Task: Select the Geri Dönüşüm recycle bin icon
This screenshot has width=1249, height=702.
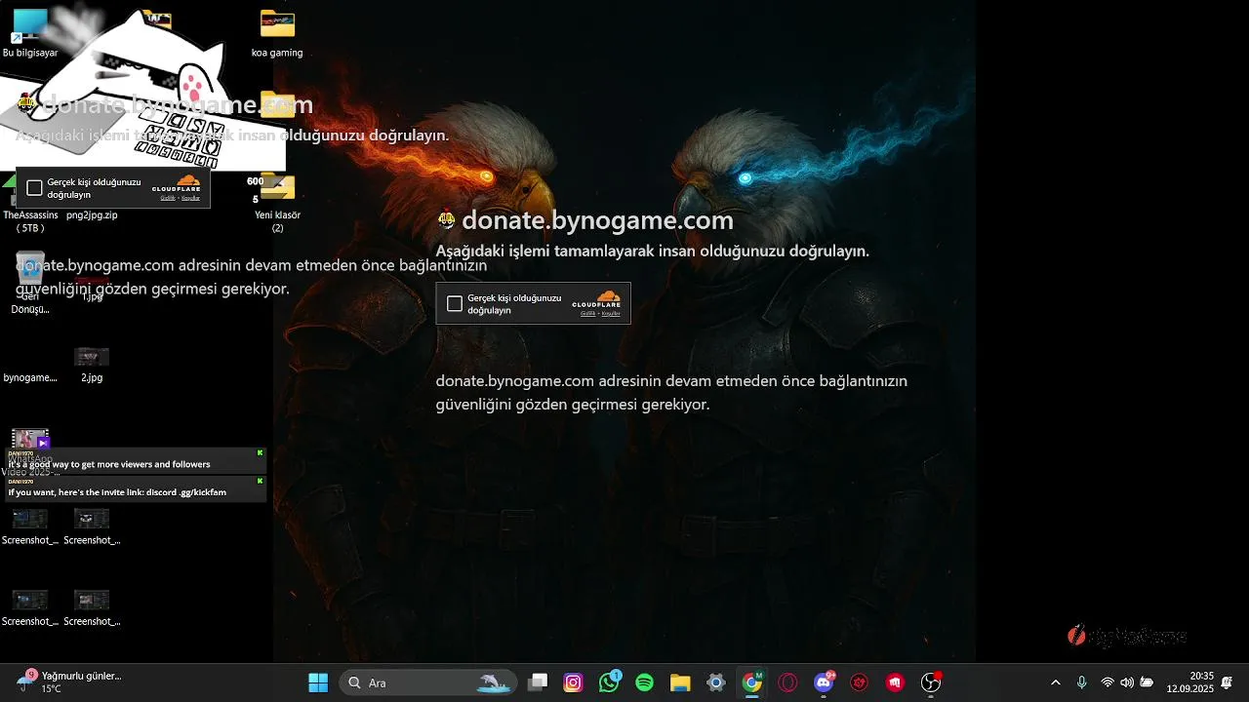Action: click(x=30, y=283)
